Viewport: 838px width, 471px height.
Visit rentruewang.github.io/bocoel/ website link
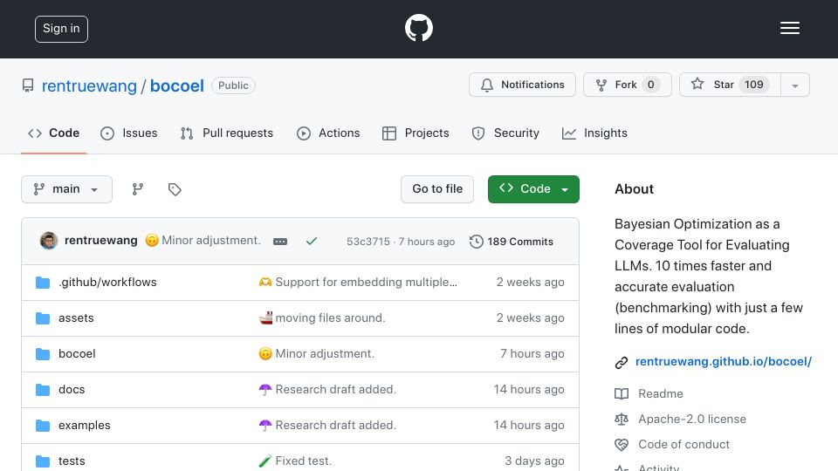(723, 361)
